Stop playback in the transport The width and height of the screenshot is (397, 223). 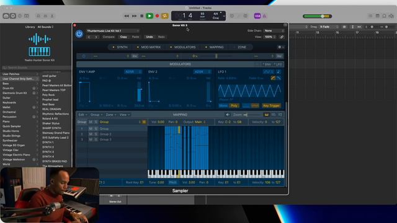142,16
